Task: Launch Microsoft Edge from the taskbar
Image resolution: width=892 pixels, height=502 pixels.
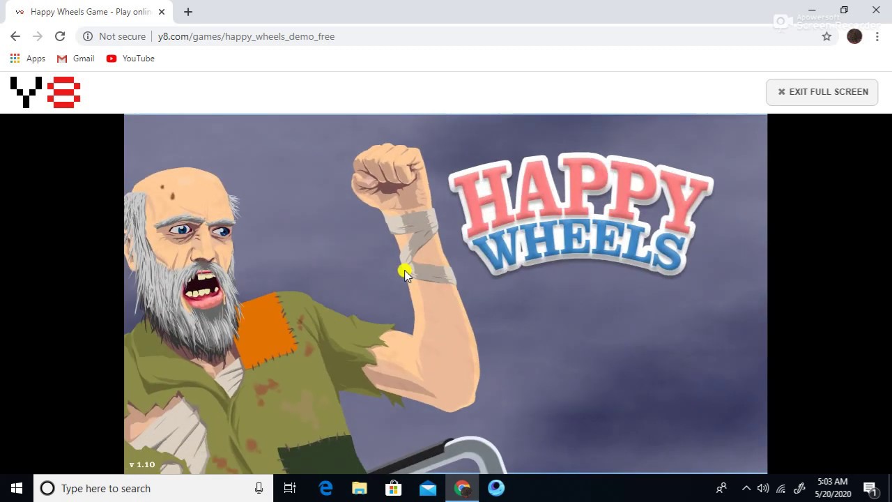Action: tap(325, 488)
